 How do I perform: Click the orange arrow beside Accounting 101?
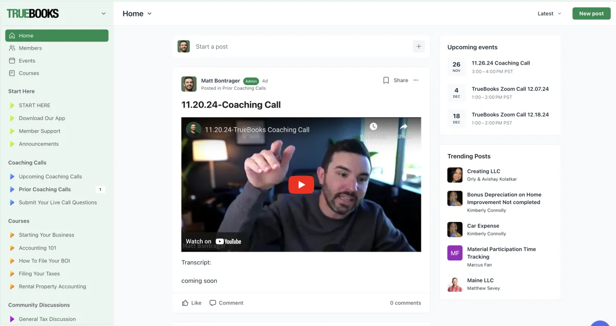(12, 248)
